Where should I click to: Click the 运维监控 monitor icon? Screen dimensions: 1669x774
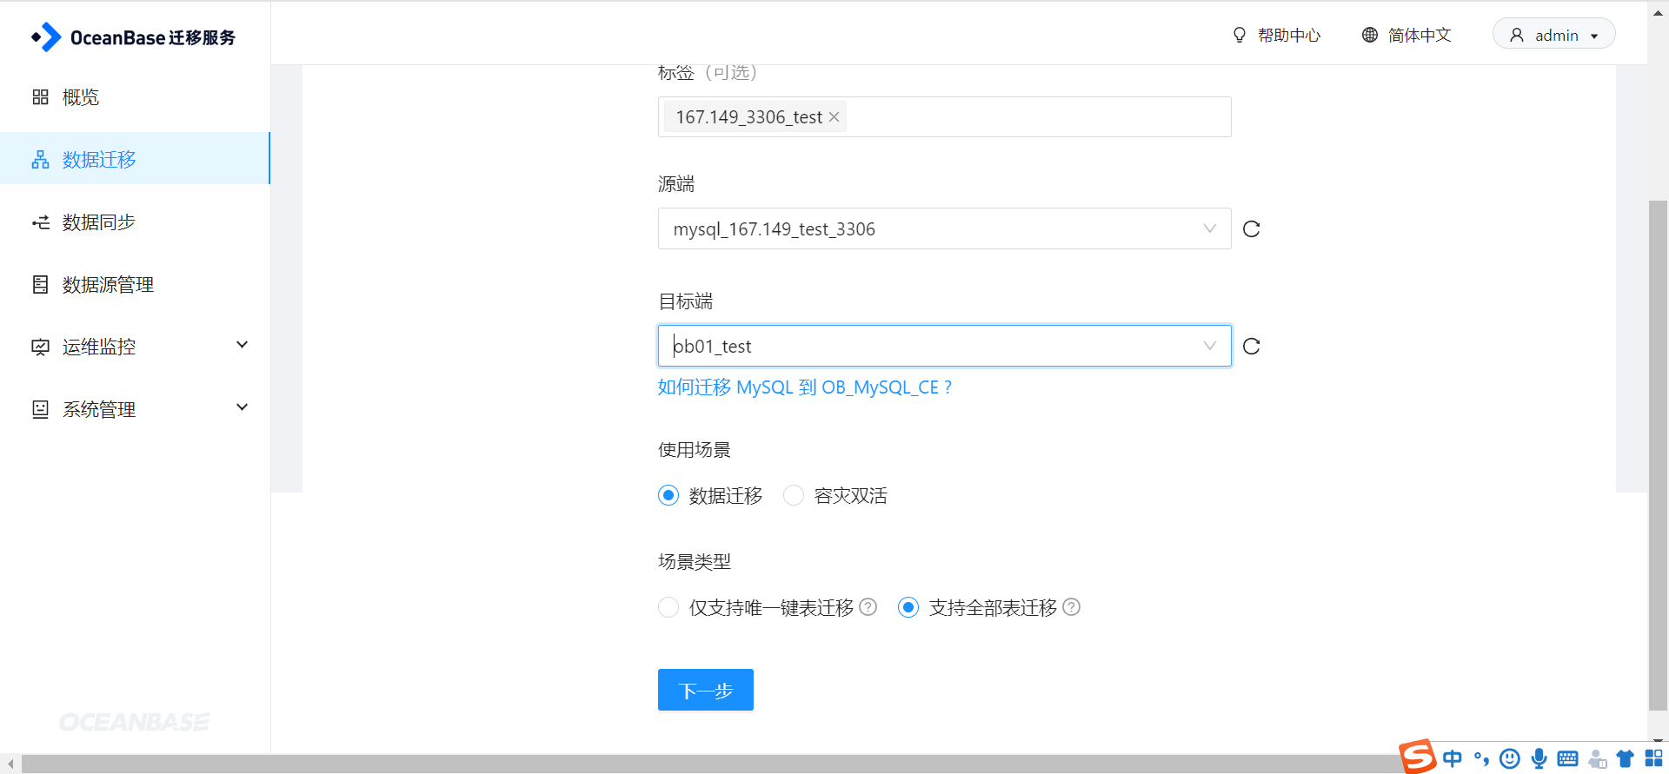(x=40, y=347)
